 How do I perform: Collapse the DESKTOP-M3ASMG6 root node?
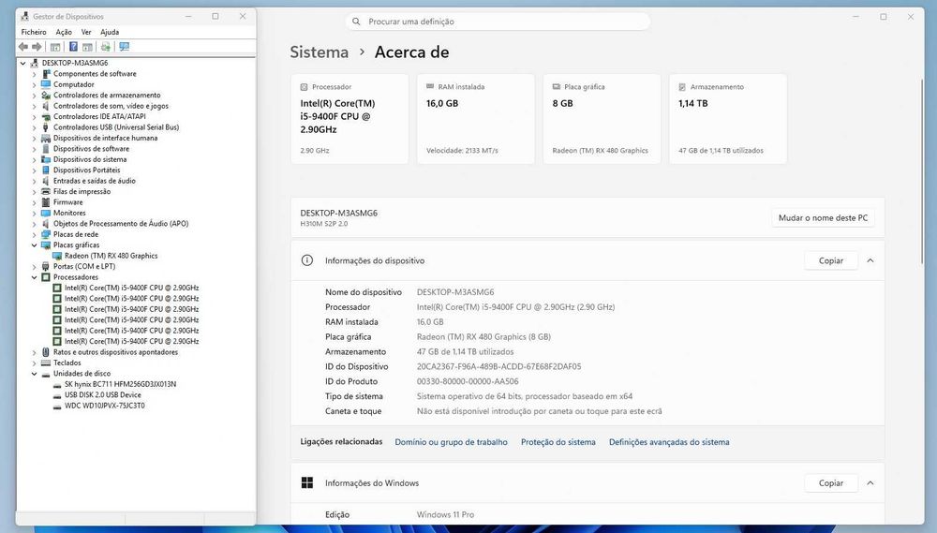(x=23, y=63)
